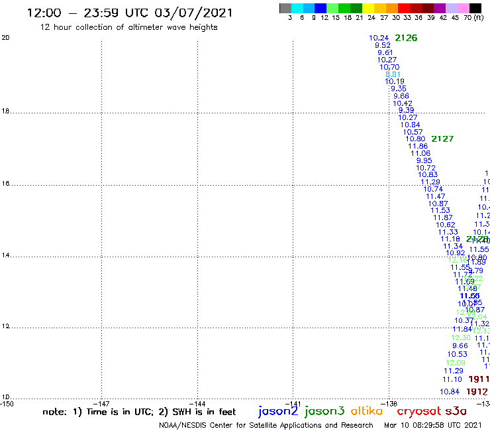490x431 pixels.
Task: Click the s3a pass number 1912
Action: 477,392
